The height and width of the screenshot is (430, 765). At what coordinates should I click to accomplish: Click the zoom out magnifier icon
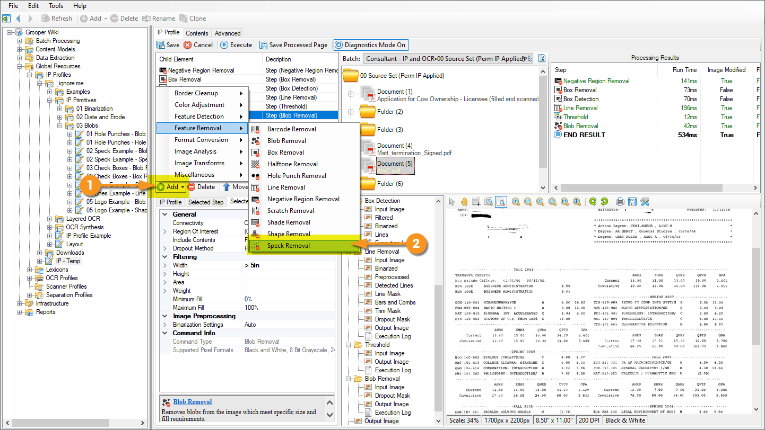528,202
